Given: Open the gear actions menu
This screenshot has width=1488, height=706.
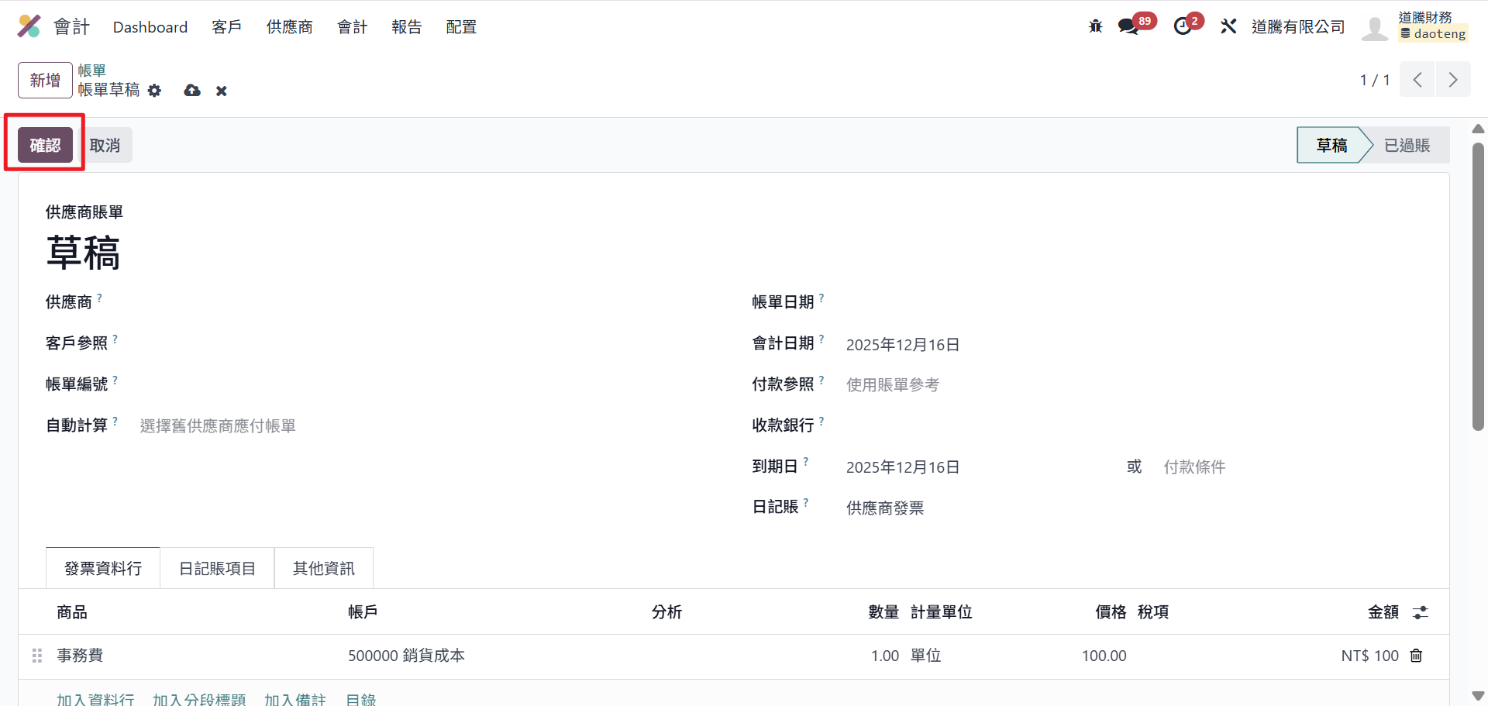Looking at the screenshot, I should point(155,91).
